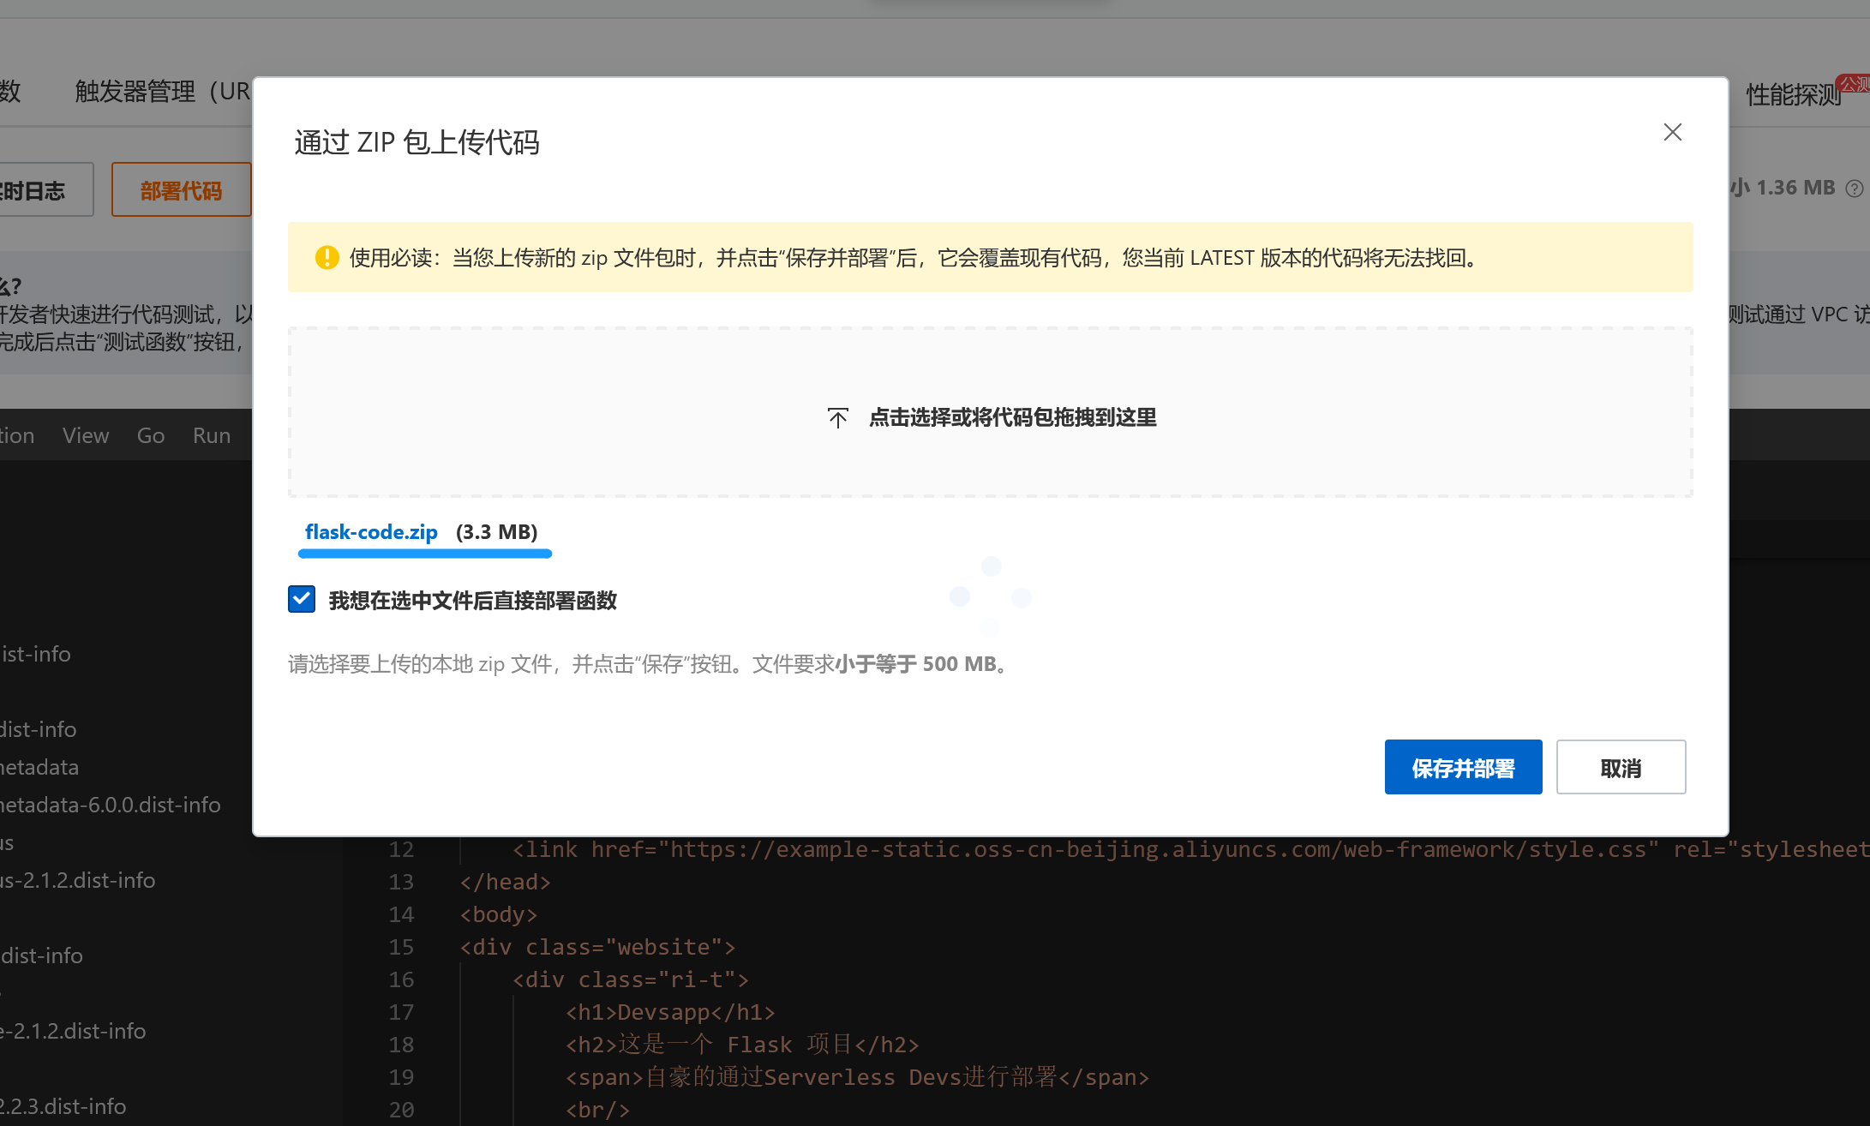Expand the 2.2.3.dist-info folder
Viewport: 1870px width, 1126px height.
(x=63, y=1105)
